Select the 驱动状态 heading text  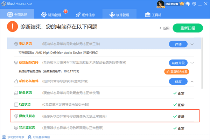point(26,44)
